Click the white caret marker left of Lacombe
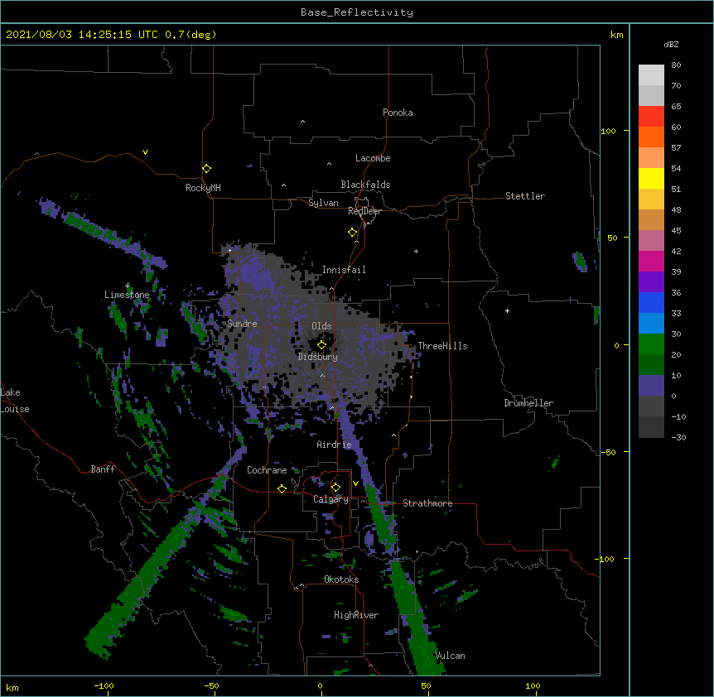Screen dimensions: 714x697 [x=329, y=163]
